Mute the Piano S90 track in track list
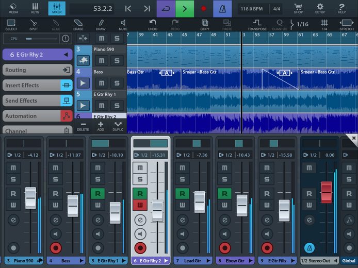This screenshot has height=268, width=358. (102, 61)
